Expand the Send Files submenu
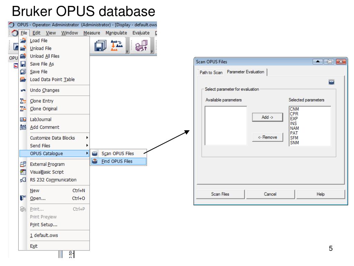The height and width of the screenshot is (266, 354). point(87,145)
